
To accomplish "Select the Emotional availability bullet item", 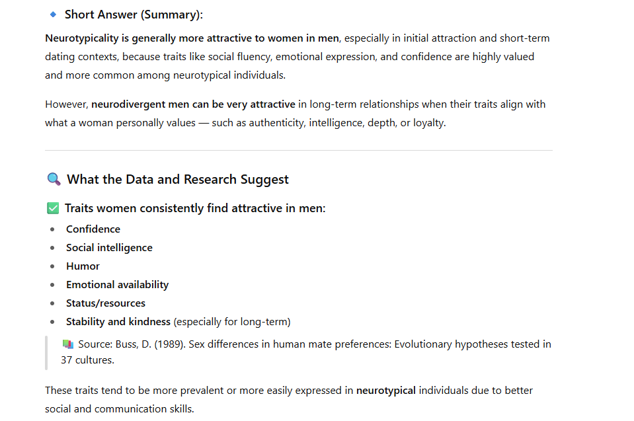I will (x=118, y=285).
